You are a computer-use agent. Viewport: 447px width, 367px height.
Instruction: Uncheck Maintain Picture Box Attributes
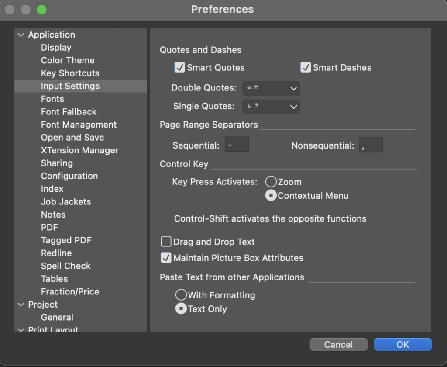(166, 258)
